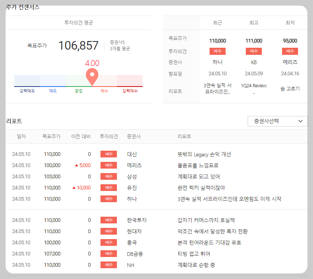Click the 매수 badge in 메리츠 report row
Viewport: 313px width, 279px height.
109,165
